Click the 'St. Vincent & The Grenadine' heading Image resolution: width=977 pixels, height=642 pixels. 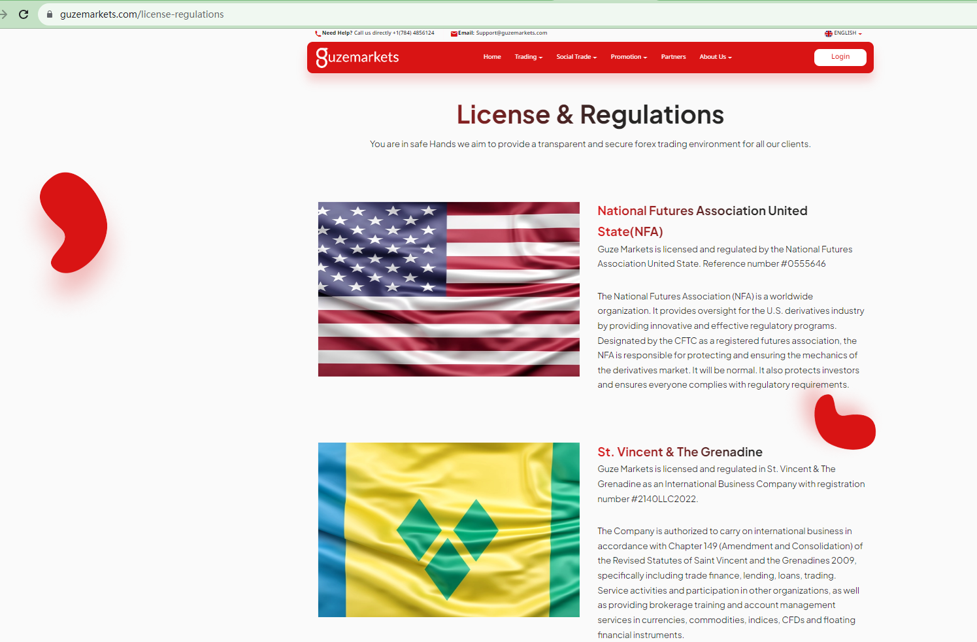tap(680, 452)
